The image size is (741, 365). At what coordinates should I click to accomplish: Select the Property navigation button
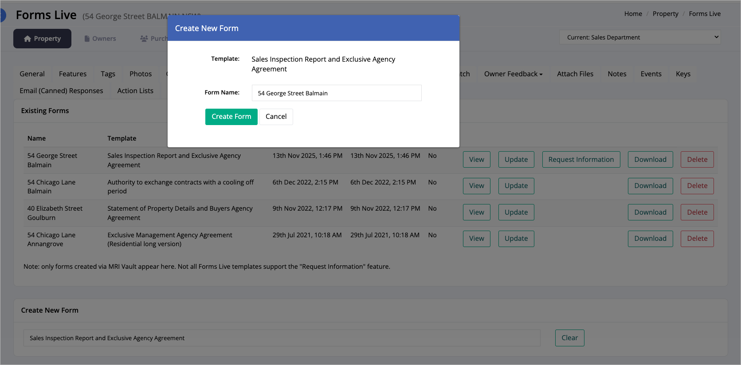42,39
